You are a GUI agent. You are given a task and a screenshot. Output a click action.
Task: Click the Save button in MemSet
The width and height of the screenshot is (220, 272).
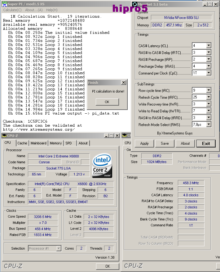[x=165, y=143]
